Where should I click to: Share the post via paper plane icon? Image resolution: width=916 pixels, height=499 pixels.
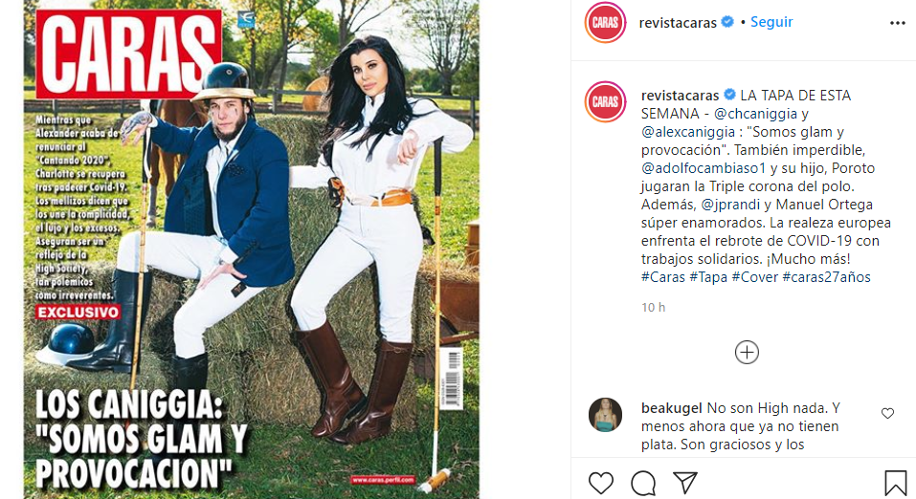pyautogui.click(x=685, y=483)
